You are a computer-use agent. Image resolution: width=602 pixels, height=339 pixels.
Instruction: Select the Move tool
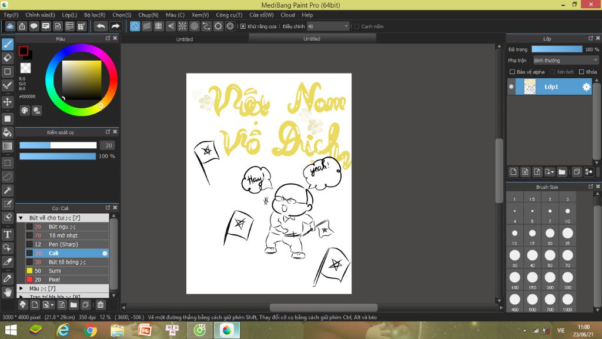click(8, 102)
